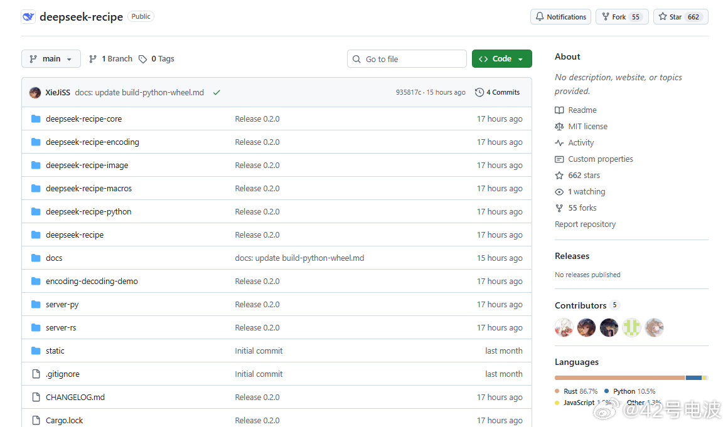Click the branch icon beside 1 Branch

click(x=93, y=59)
